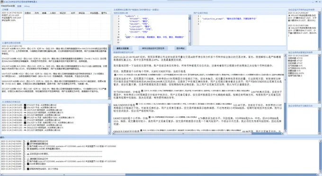Click the data icon in the 21:42:20.311 log row

[28, 149]
